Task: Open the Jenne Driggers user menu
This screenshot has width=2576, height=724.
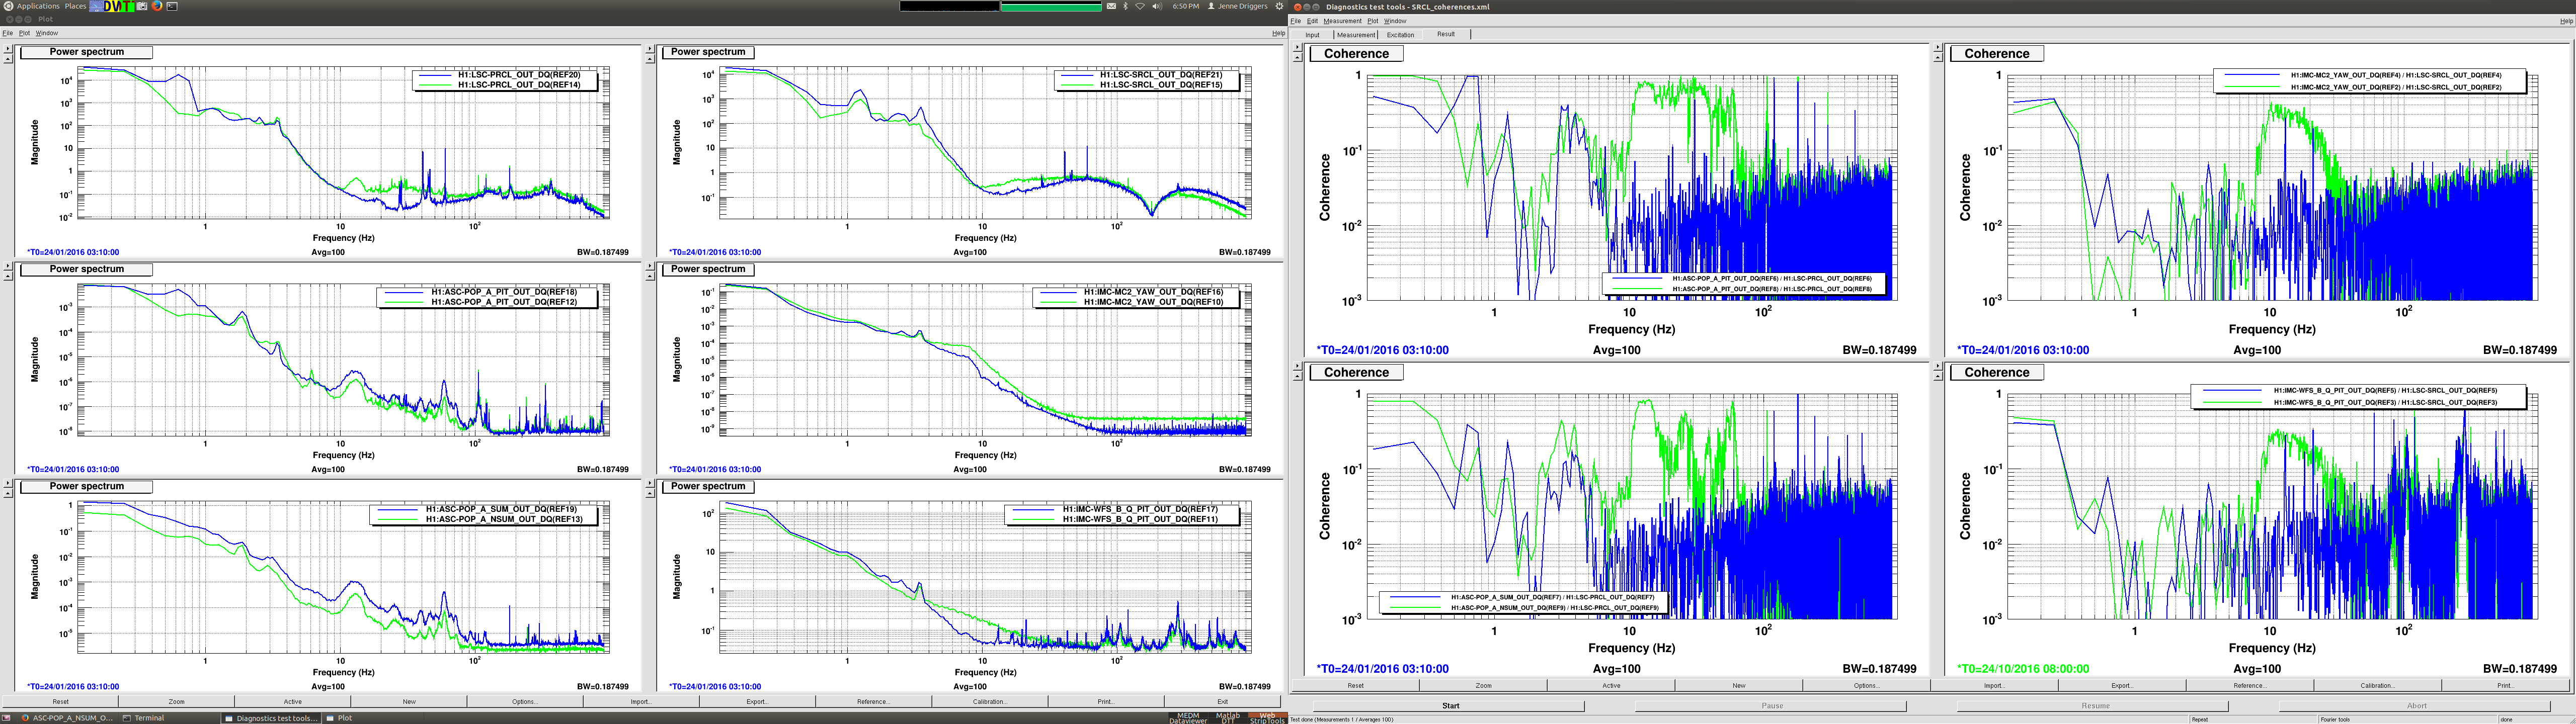Action: tap(1238, 6)
